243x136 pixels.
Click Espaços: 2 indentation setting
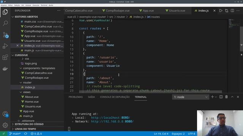point(178,134)
